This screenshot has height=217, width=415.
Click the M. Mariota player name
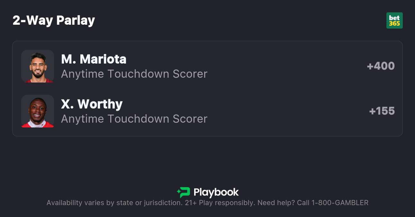point(94,59)
